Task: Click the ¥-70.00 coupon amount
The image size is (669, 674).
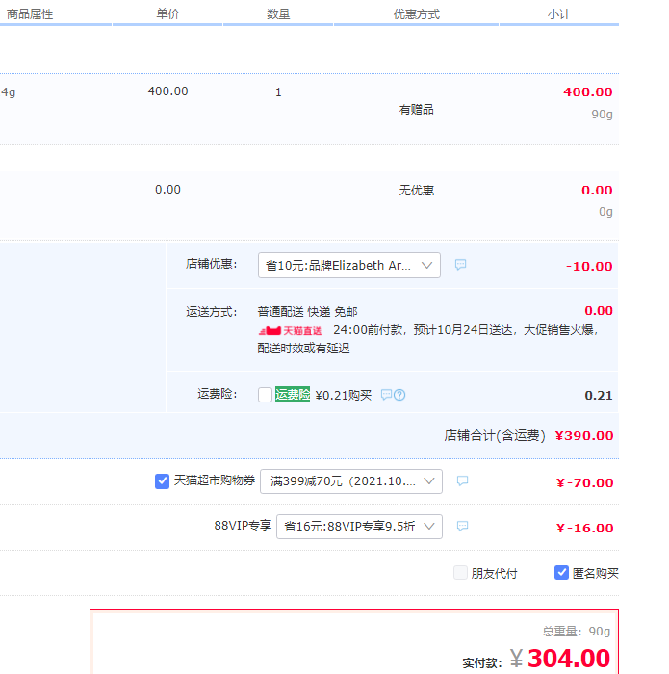Action: (585, 482)
